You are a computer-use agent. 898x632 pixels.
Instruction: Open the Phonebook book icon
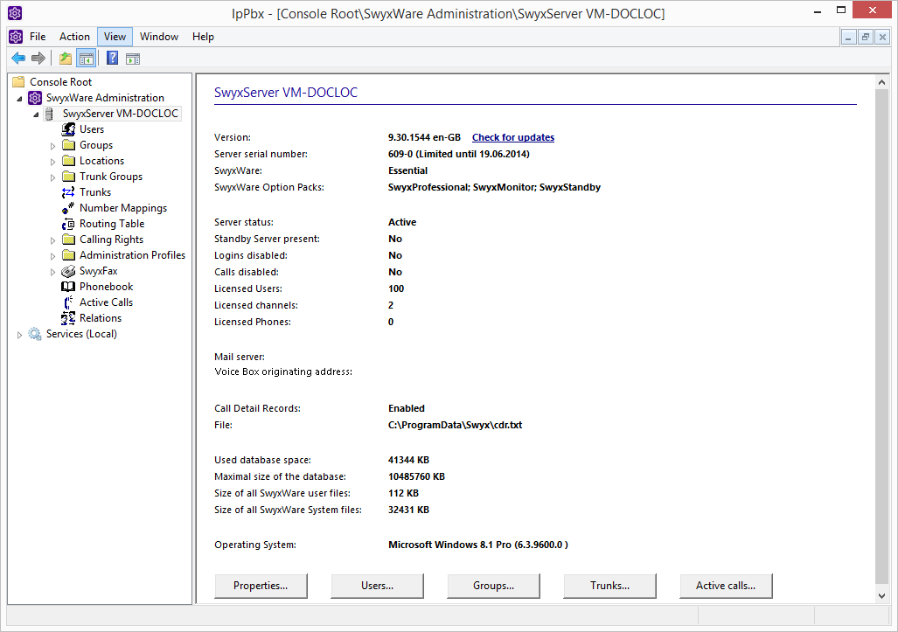click(x=68, y=287)
